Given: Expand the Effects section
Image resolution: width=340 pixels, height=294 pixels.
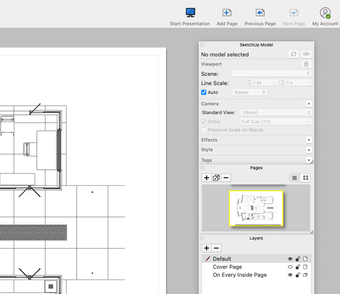Looking at the screenshot, I should pyautogui.click(x=309, y=140).
